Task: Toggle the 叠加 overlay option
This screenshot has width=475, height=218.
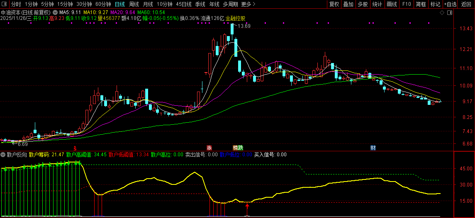Action: [348, 5]
